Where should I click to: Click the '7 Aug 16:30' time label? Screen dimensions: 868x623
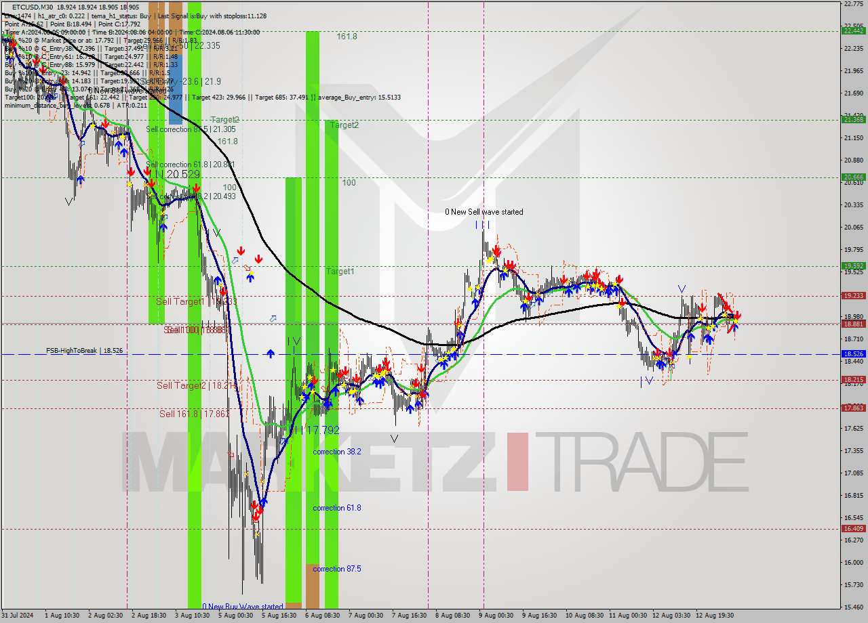[409, 616]
